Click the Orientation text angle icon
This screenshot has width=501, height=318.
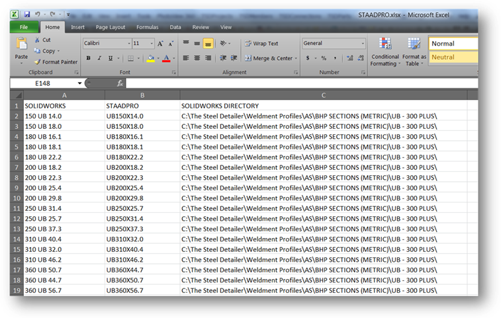point(223,43)
